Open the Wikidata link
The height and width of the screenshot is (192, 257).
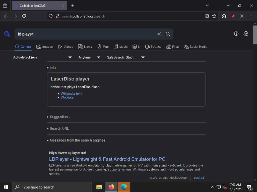[x=67, y=97]
